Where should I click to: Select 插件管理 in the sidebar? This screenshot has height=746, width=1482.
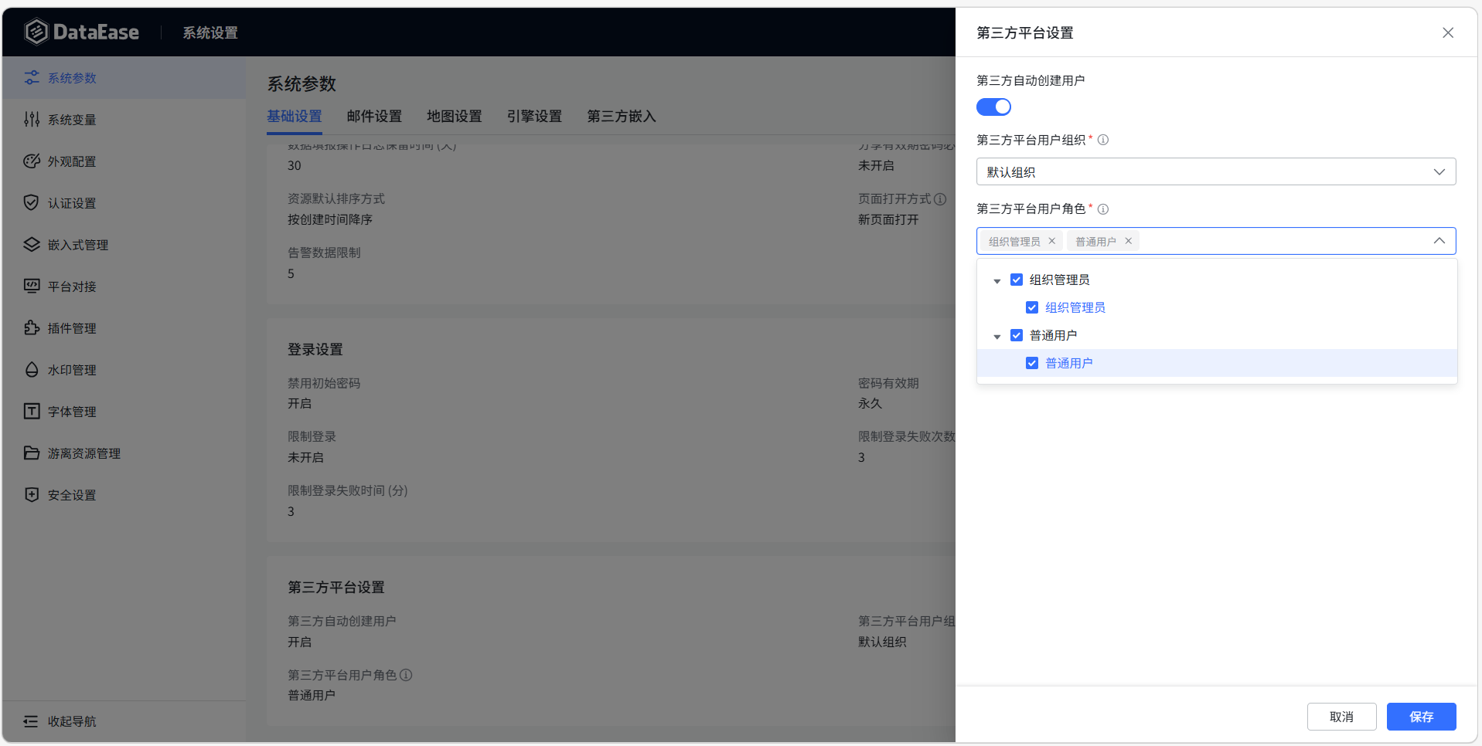tap(73, 327)
